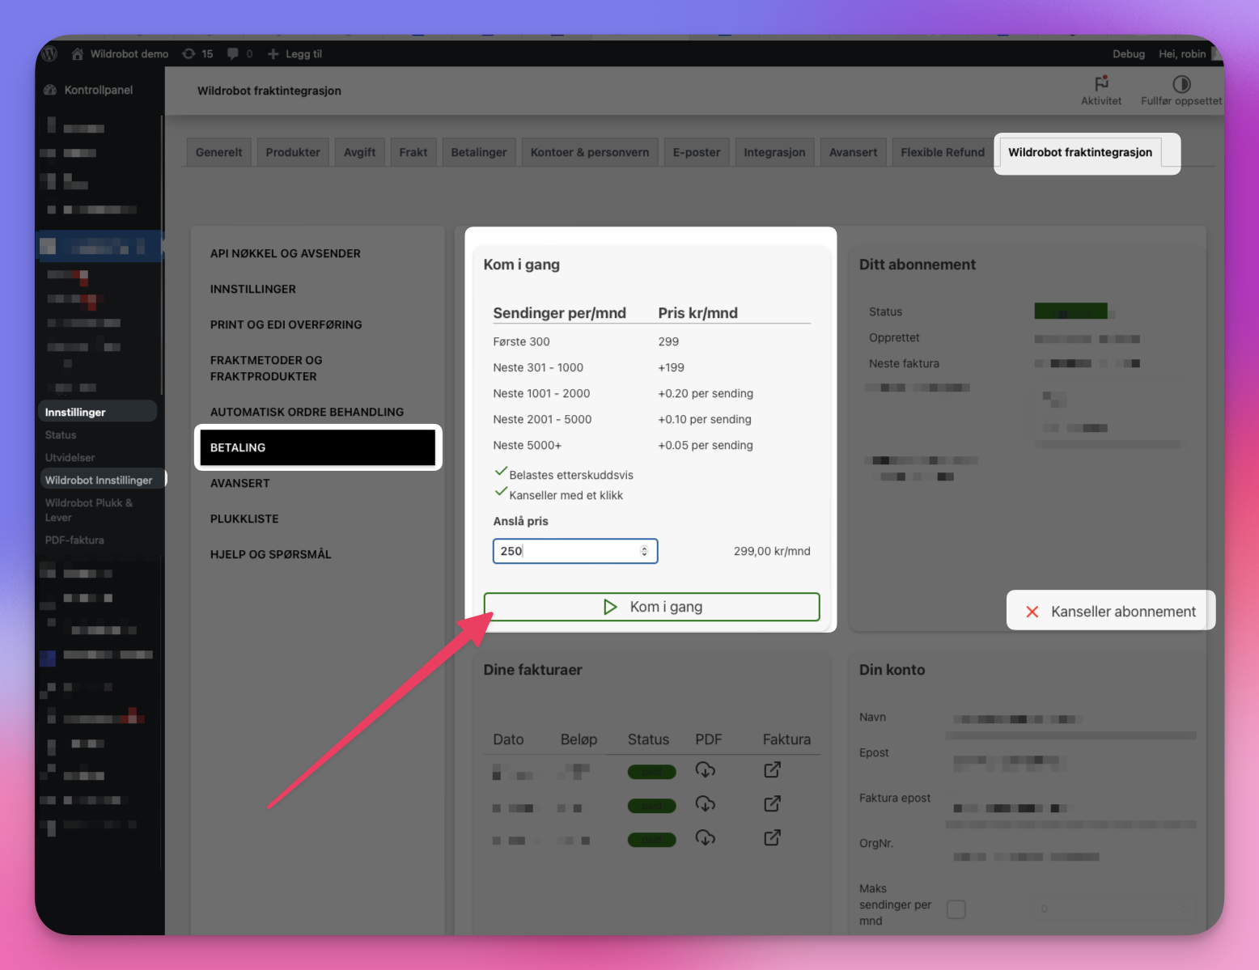This screenshot has height=970, width=1259.
Task: Open PRINT OG EDI OVERFØRING section
Action: coord(286,324)
